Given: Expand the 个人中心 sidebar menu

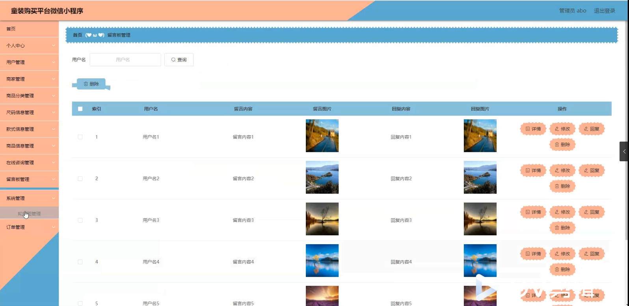Looking at the screenshot, I should click(29, 46).
